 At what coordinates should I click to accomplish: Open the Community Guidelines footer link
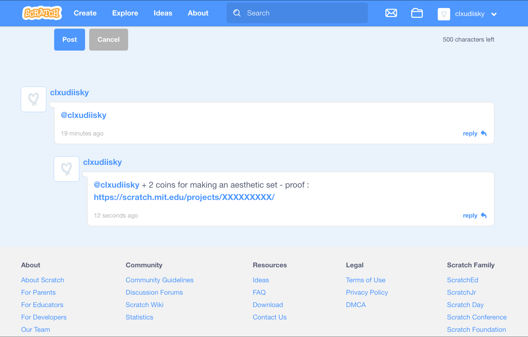[x=159, y=280]
